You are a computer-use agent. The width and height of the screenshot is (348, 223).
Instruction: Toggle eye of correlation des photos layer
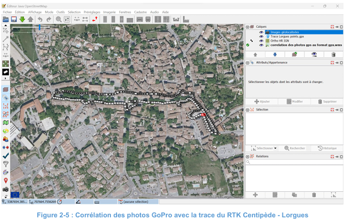(261, 45)
